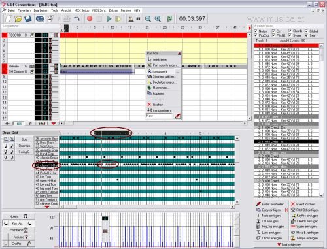Choose 'Harmonizer' in the PartTool menu

pos(163,88)
